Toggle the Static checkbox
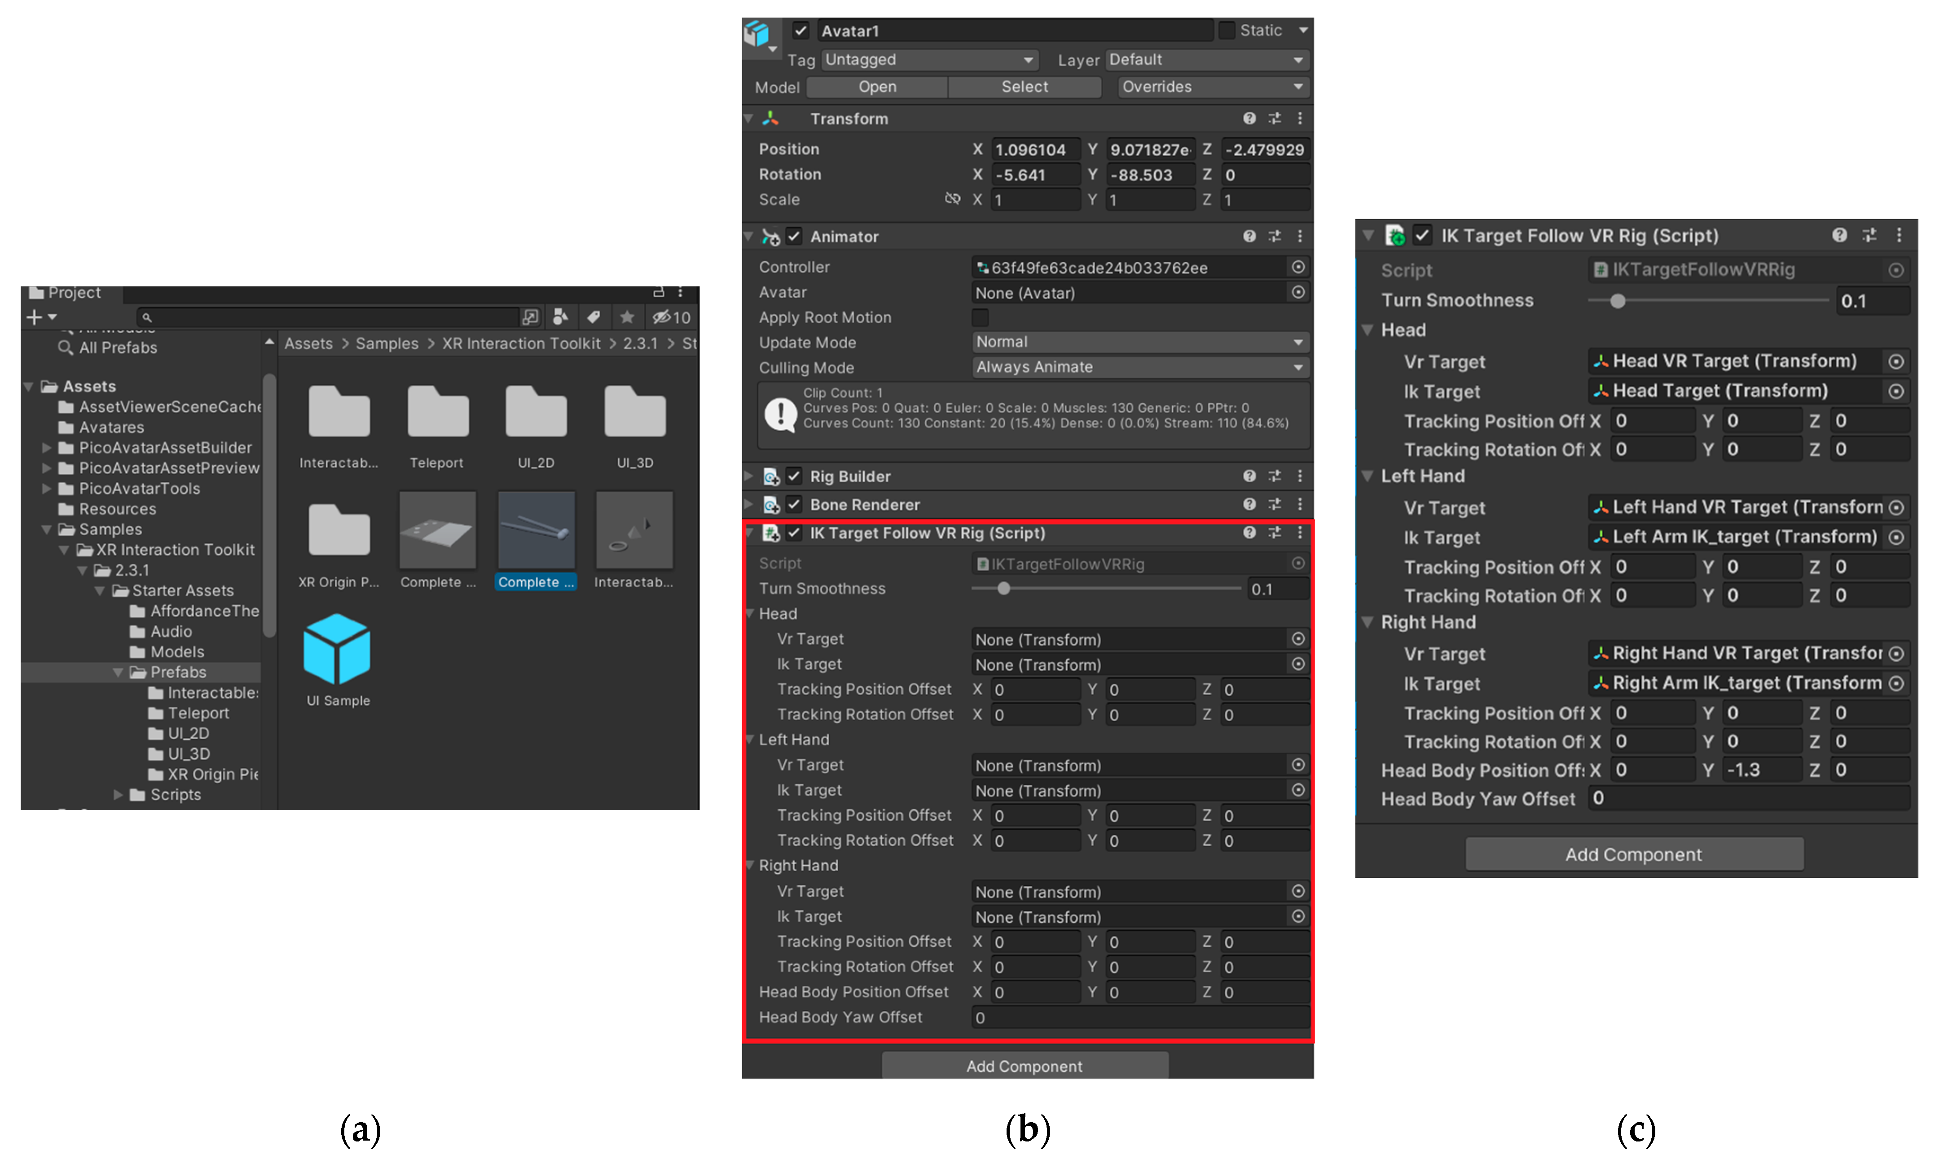 tap(1227, 31)
